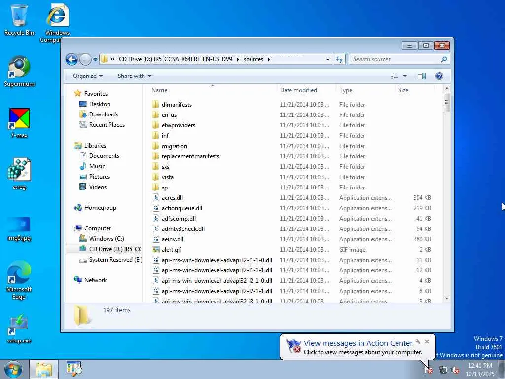Select the migration folder
505x379 pixels.
point(174,146)
